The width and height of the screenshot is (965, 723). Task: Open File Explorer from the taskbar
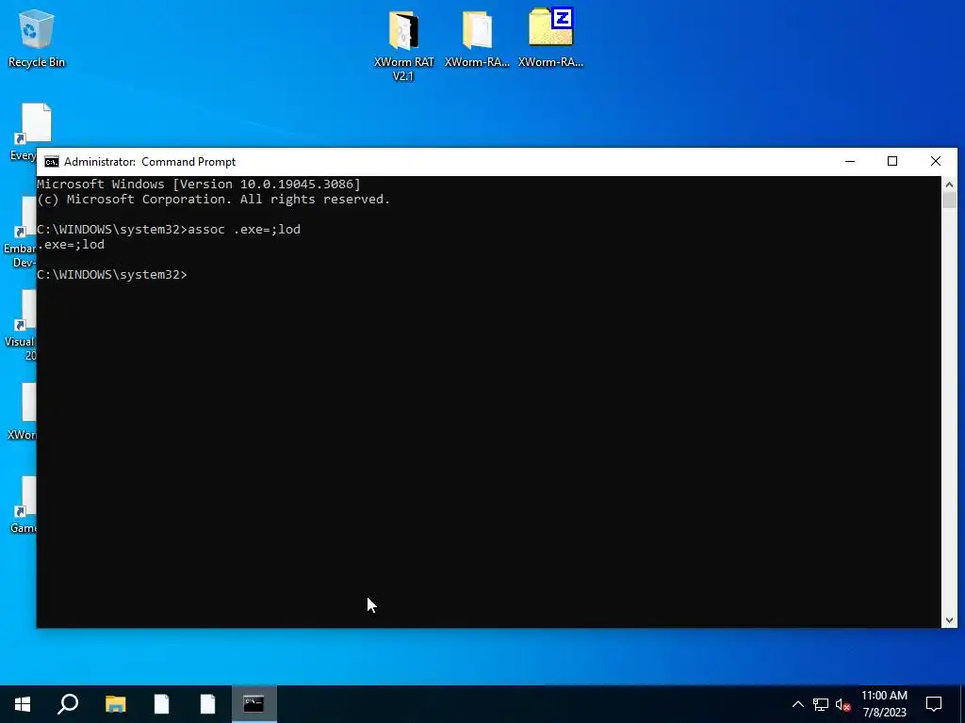click(x=115, y=704)
